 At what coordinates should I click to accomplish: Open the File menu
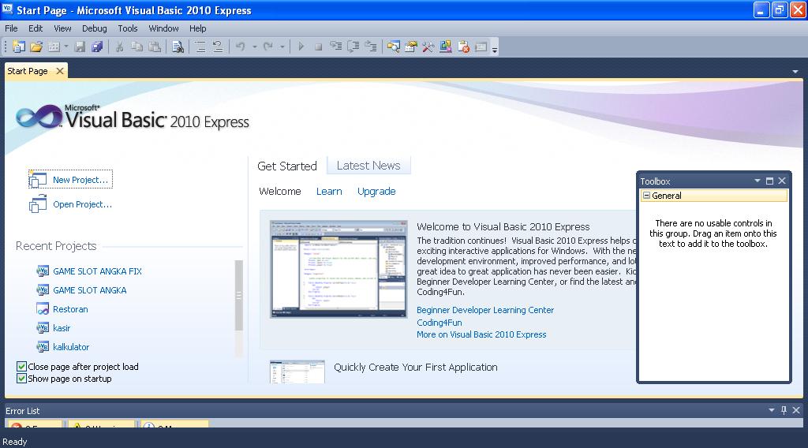click(x=11, y=28)
